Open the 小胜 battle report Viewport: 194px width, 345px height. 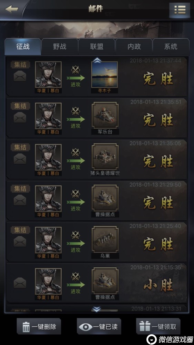click(x=96, y=283)
